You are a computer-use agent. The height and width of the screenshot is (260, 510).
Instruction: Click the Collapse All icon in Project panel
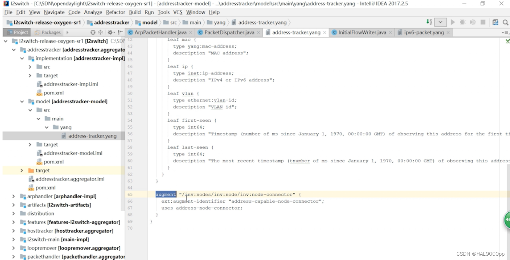click(101, 32)
